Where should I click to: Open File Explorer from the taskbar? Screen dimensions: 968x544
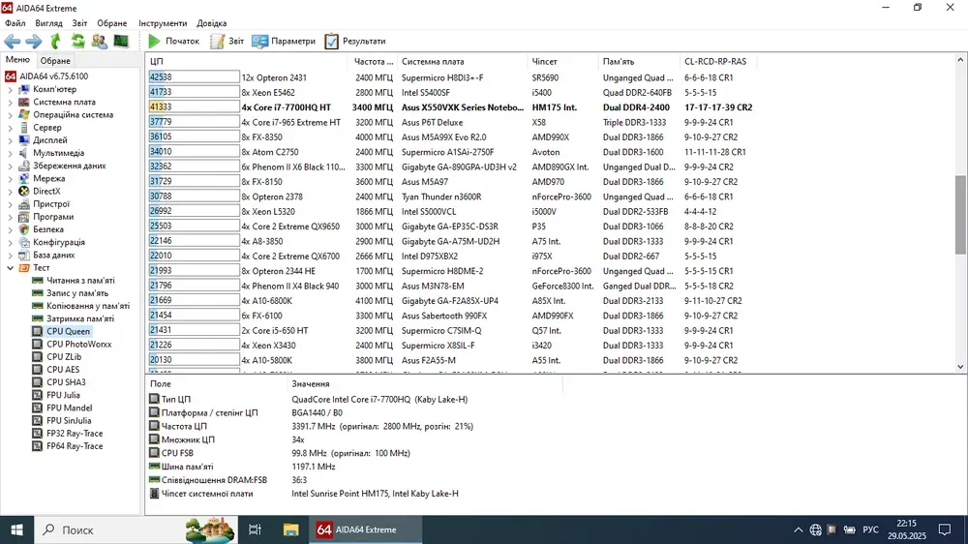click(290, 529)
